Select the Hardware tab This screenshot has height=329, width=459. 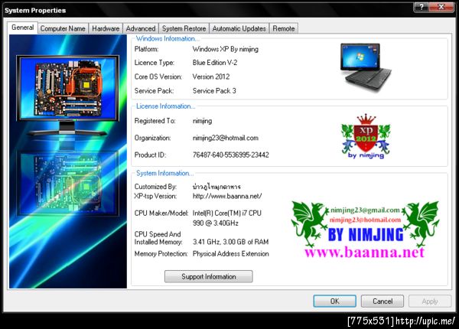106,28
